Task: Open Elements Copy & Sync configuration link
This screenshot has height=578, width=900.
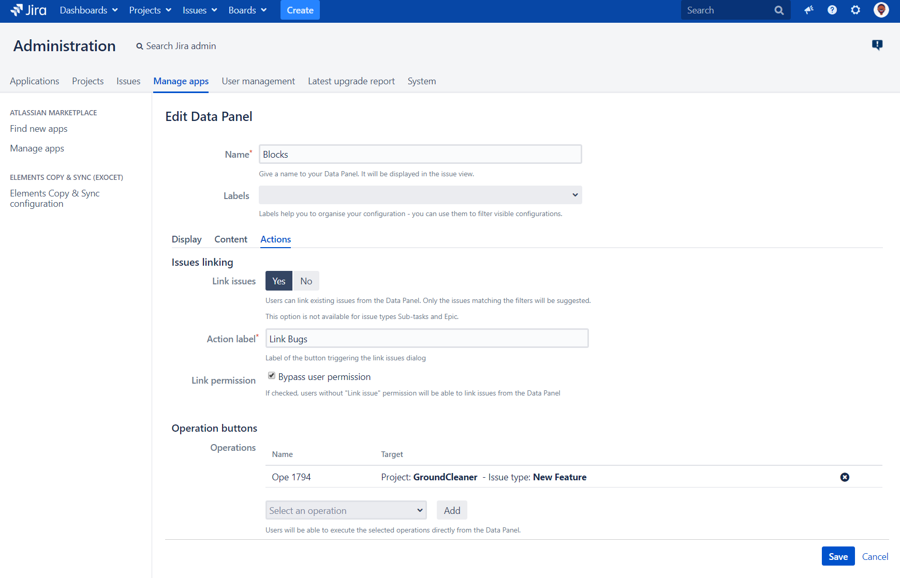Action: (x=55, y=199)
